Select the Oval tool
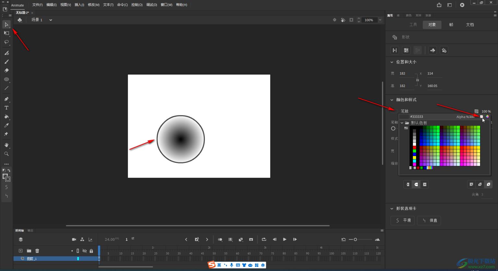 [6, 79]
